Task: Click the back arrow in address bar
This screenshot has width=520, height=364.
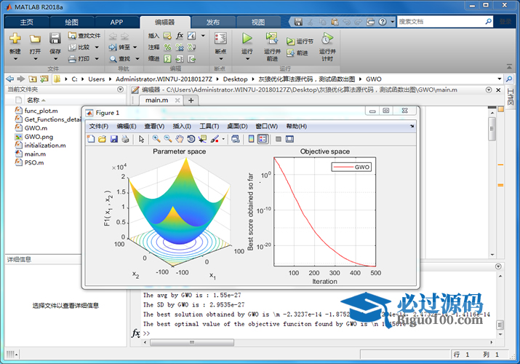Action: (10, 79)
